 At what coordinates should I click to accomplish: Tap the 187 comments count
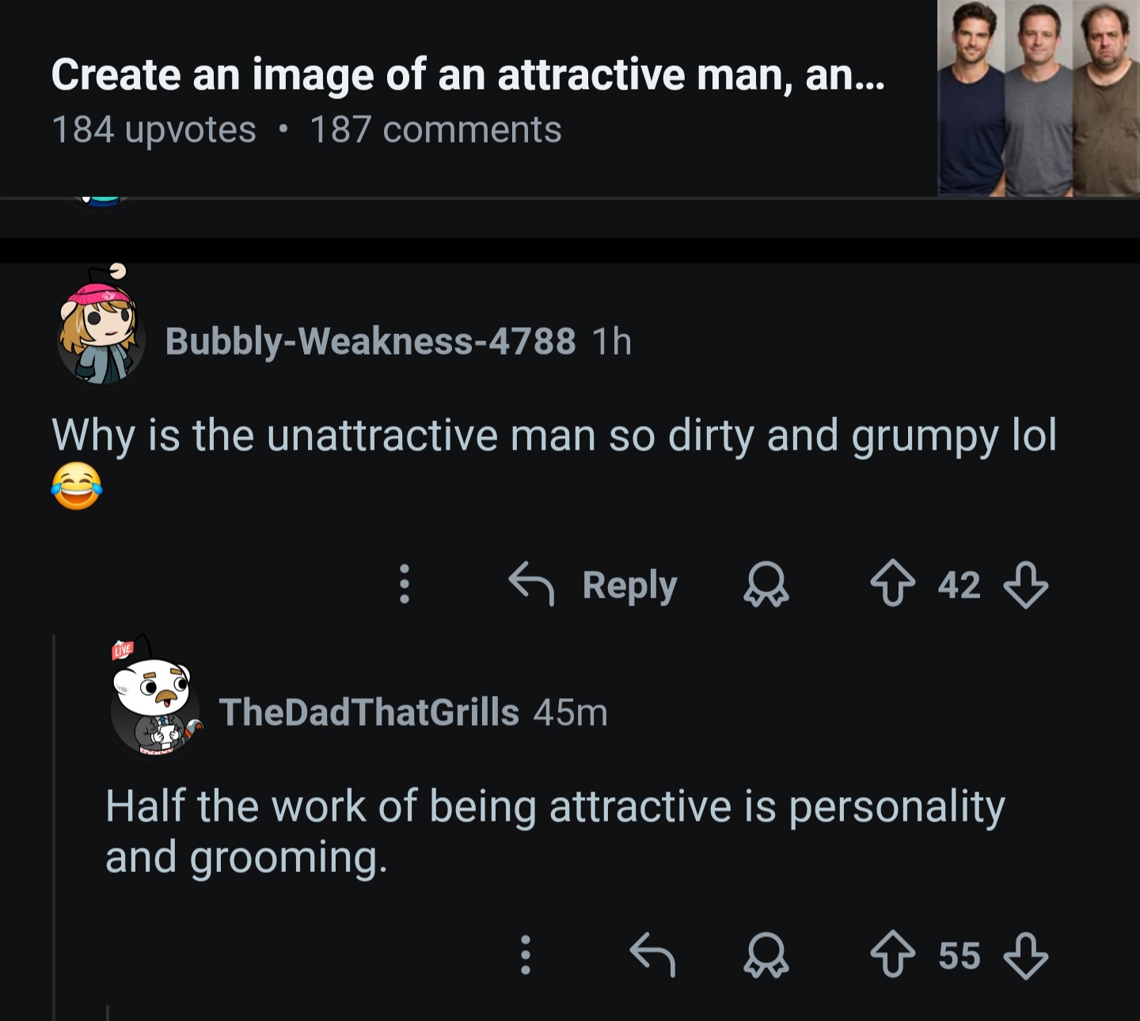click(x=435, y=130)
